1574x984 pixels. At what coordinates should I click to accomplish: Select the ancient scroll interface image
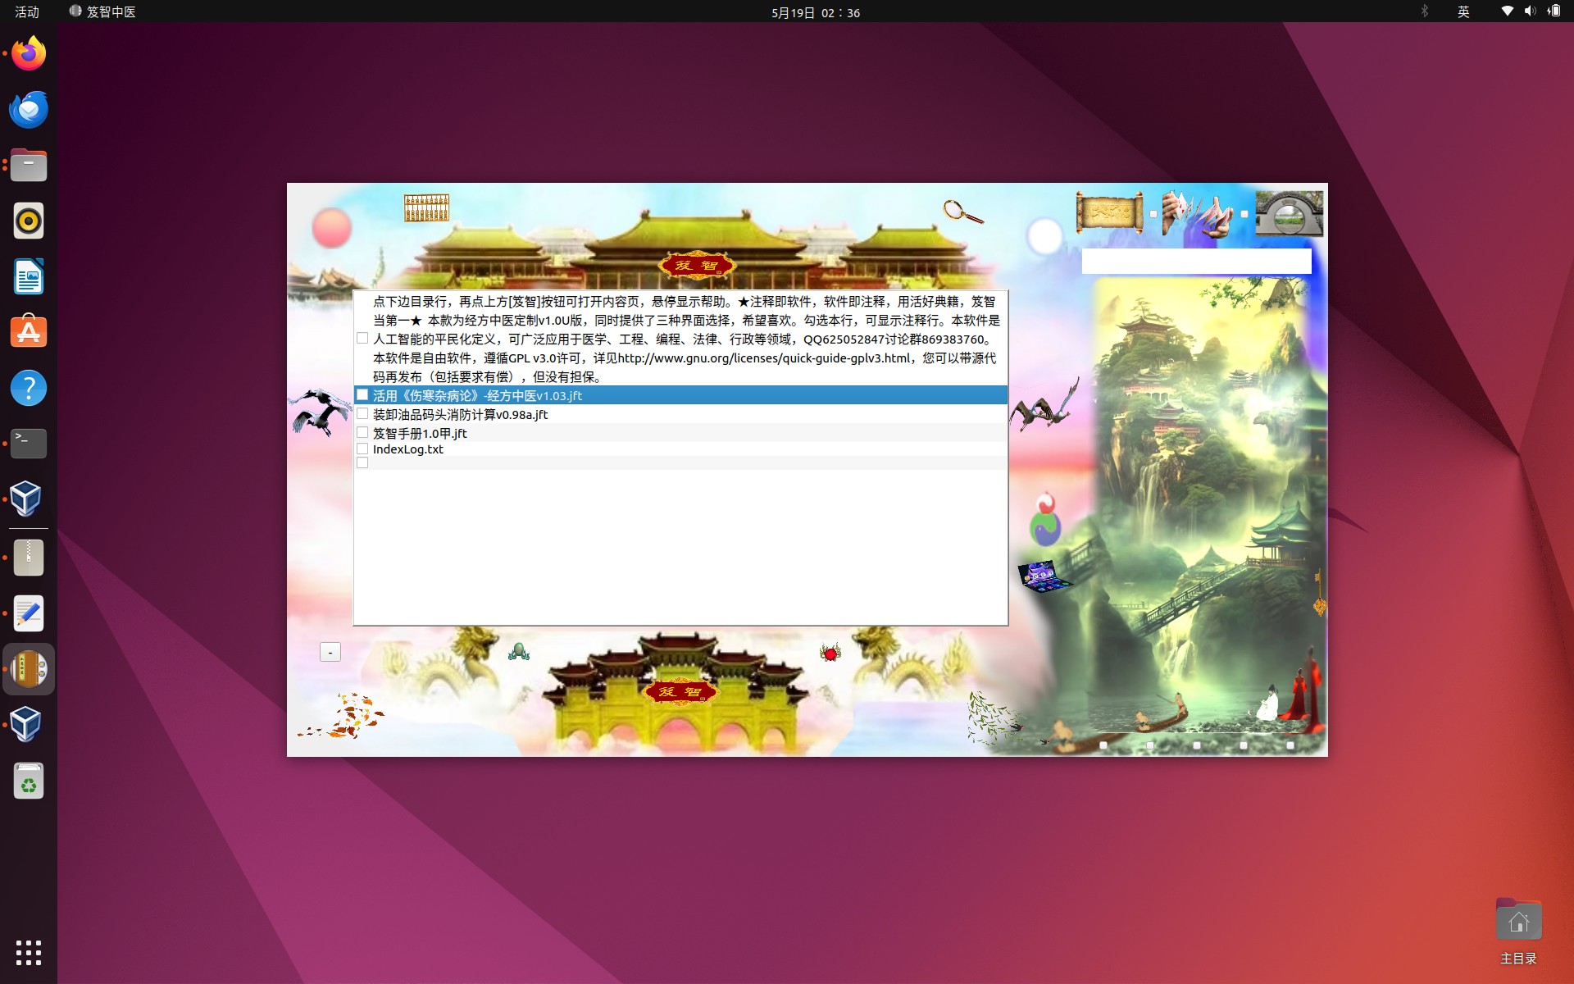[1109, 213]
